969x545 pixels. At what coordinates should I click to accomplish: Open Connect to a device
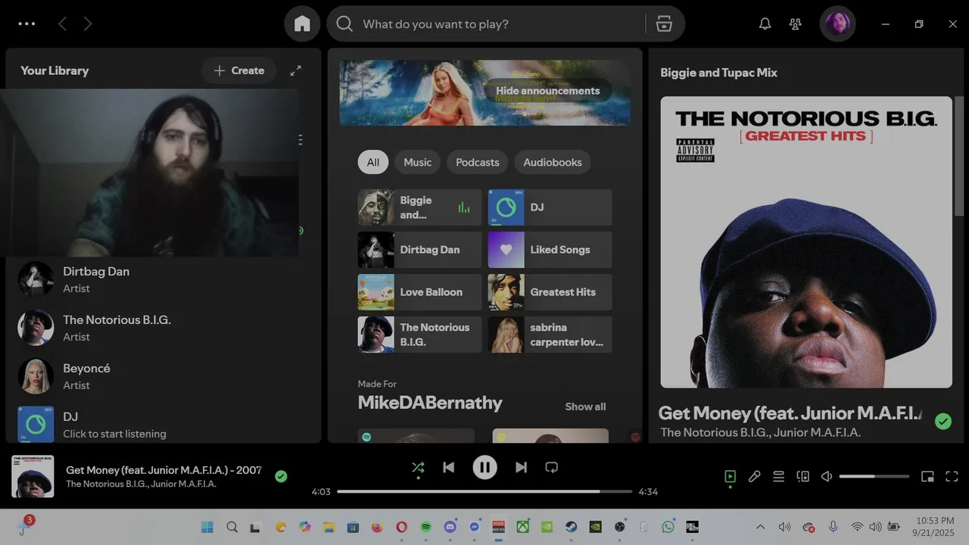tap(802, 476)
